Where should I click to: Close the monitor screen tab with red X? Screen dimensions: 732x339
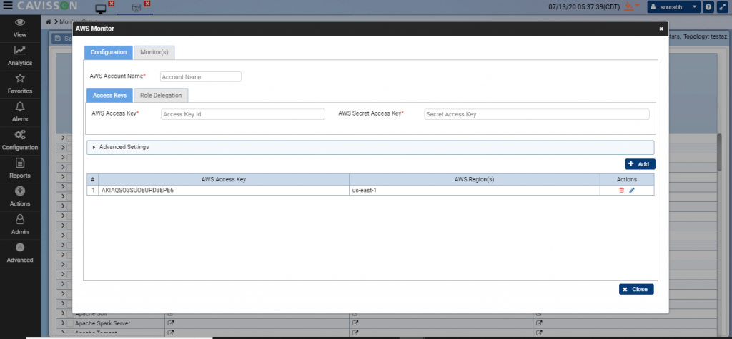(111, 4)
